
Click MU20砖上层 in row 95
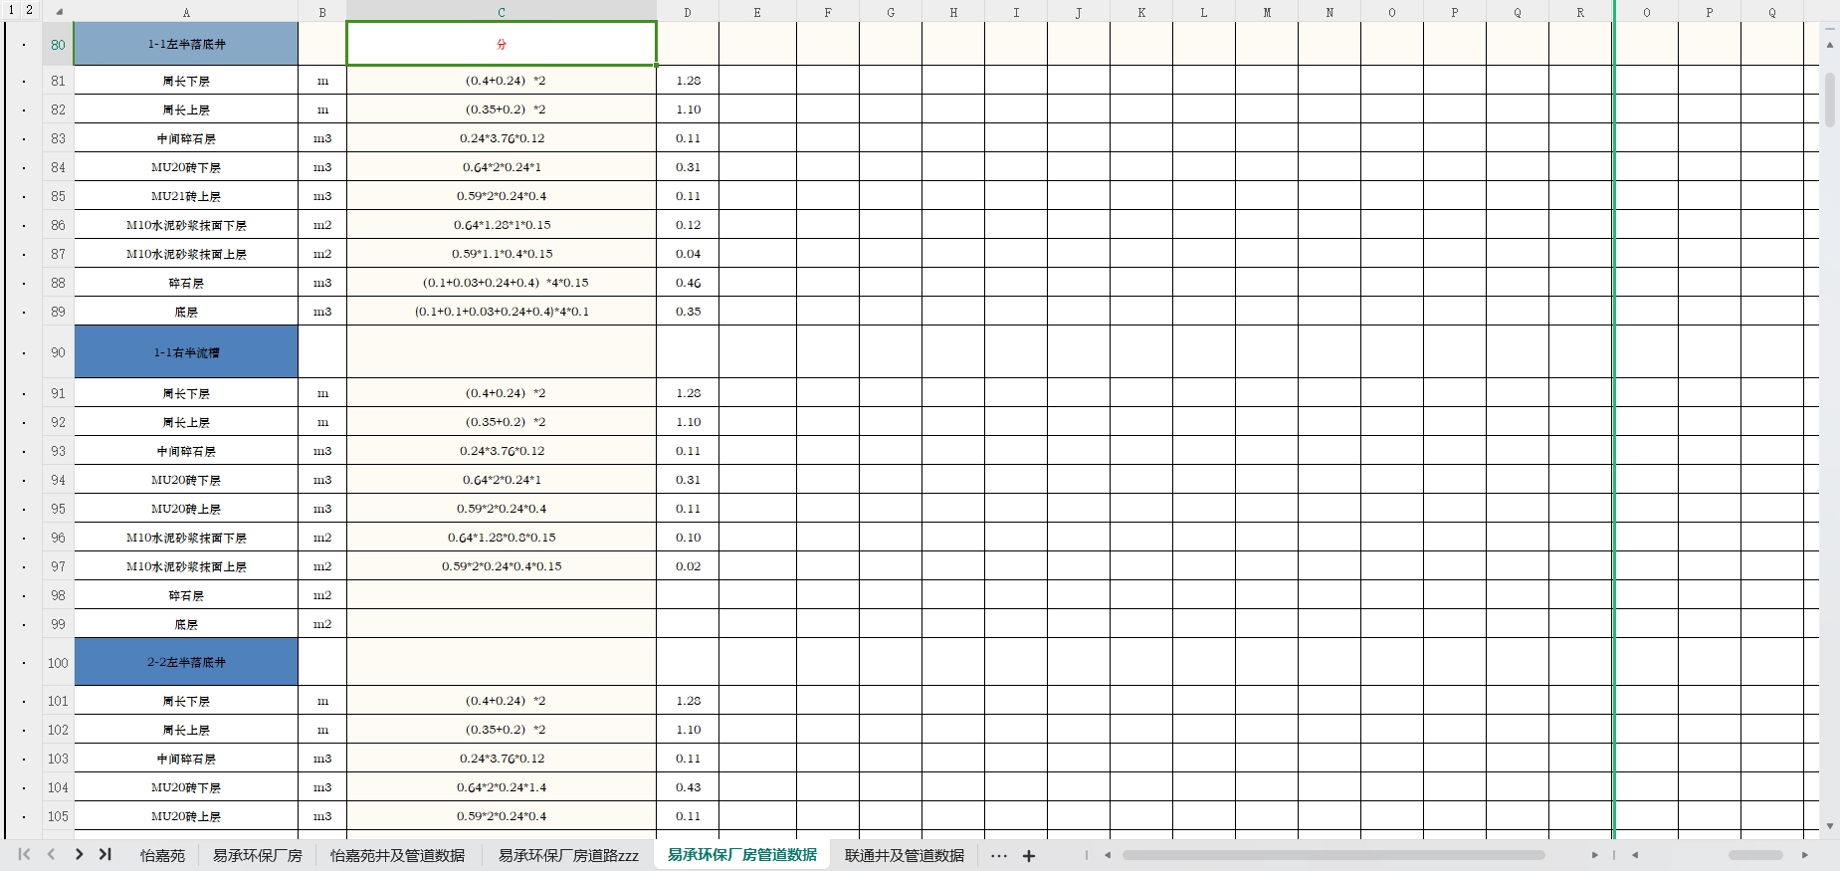coord(186,509)
